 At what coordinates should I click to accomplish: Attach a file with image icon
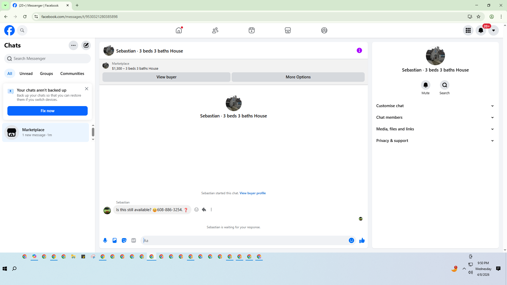pos(115,240)
